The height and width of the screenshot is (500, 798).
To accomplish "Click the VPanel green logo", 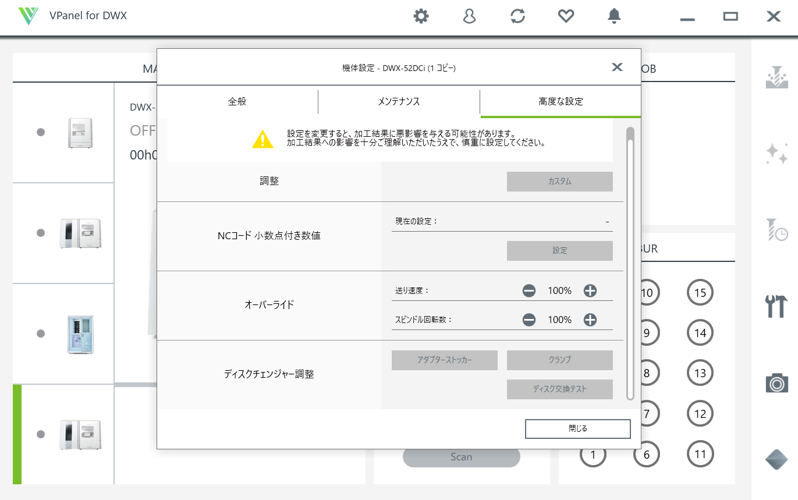I will pos(28,16).
